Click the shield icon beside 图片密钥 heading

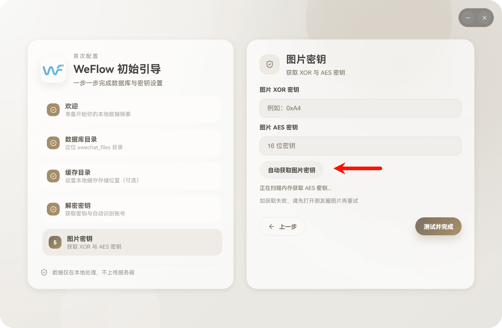coord(269,64)
